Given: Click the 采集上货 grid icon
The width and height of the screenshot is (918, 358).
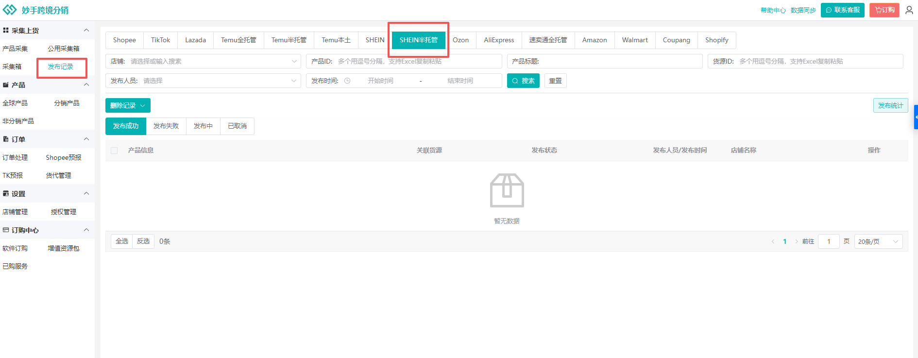Looking at the screenshot, I should (6, 30).
